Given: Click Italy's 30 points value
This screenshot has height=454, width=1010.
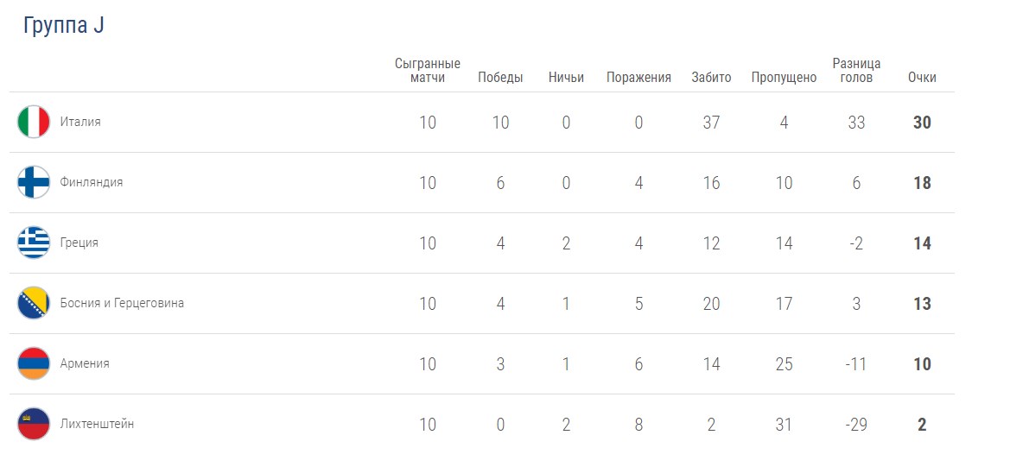Looking at the screenshot, I should pyautogui.click(x=922, y=123).
